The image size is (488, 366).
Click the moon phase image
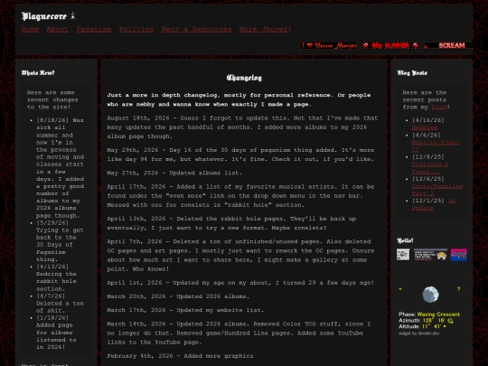pos(430,295)
